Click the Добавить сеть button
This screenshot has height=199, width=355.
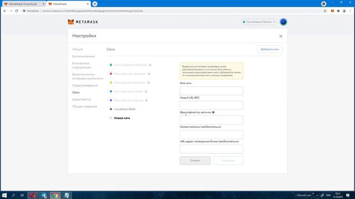270,49
